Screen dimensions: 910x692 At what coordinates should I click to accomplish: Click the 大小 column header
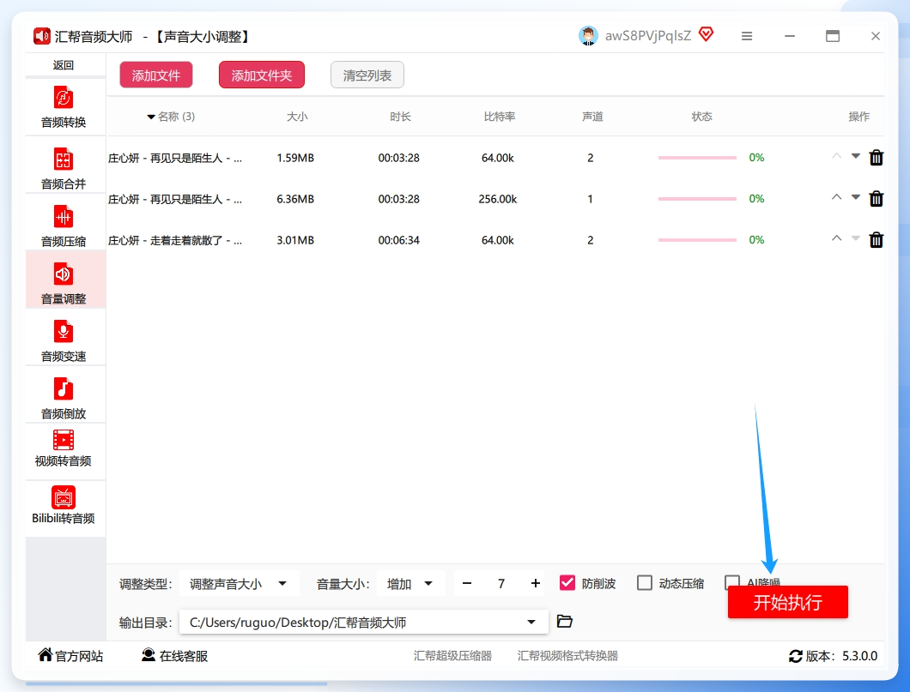[x=297, y=117]
